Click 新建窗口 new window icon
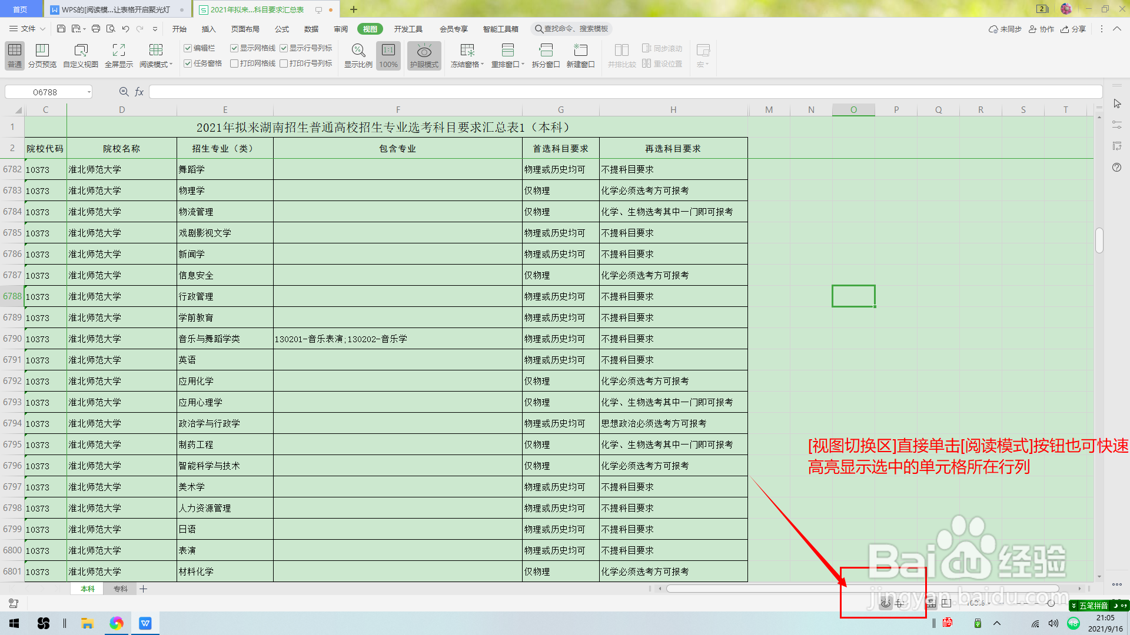Image resolution: width=1130 pixels, height=635 pixels. 580,51
